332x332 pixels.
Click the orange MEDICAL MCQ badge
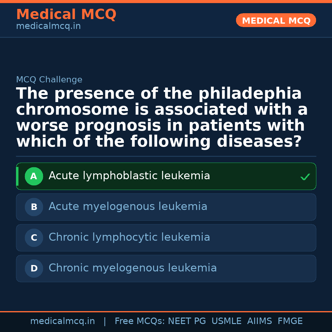coord(276,21)
